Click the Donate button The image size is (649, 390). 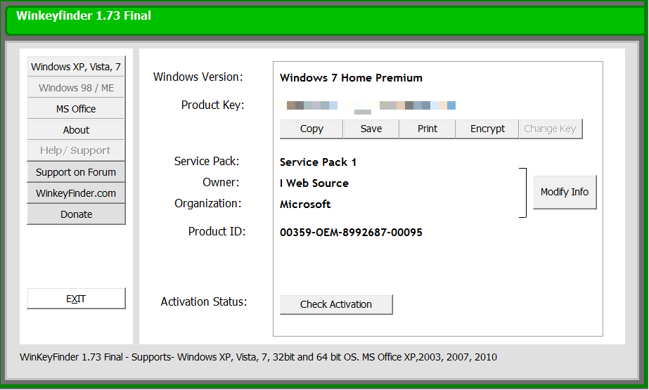tap(76, 214)
